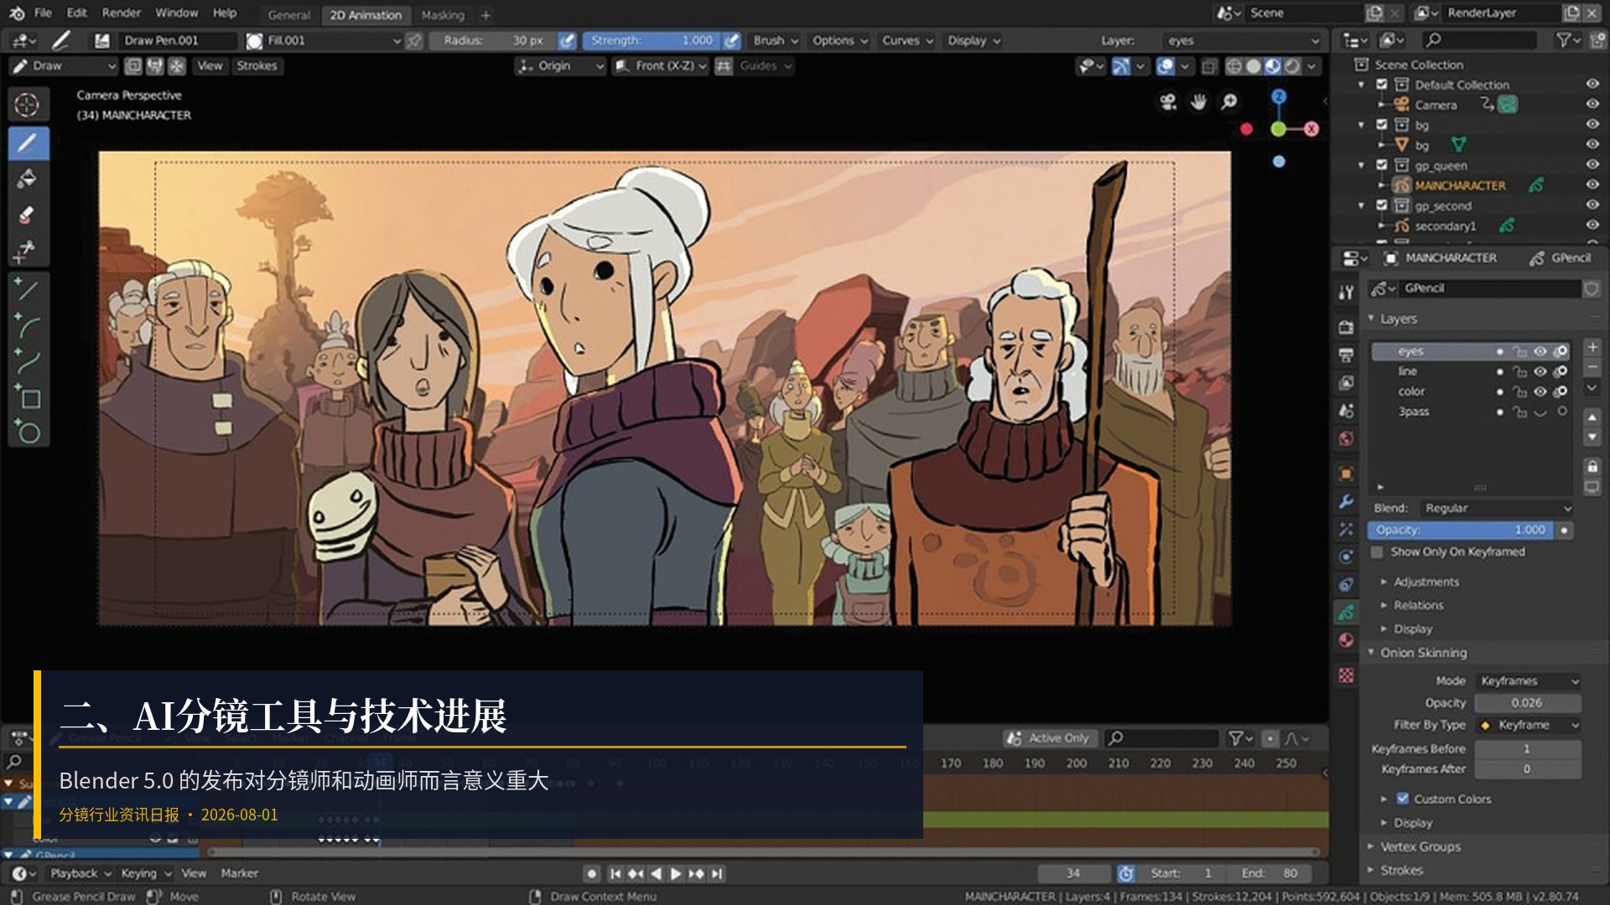
Task: Open the Brush settings dropdown
Action: pyautogui.click(x=776, y=40)
